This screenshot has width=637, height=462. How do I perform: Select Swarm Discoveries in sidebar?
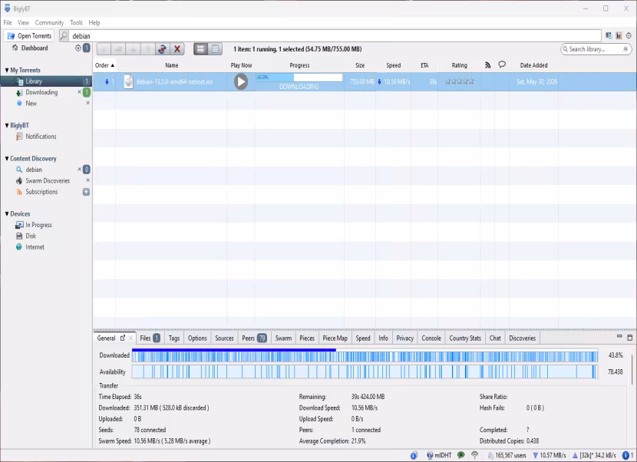coord(48,181)
